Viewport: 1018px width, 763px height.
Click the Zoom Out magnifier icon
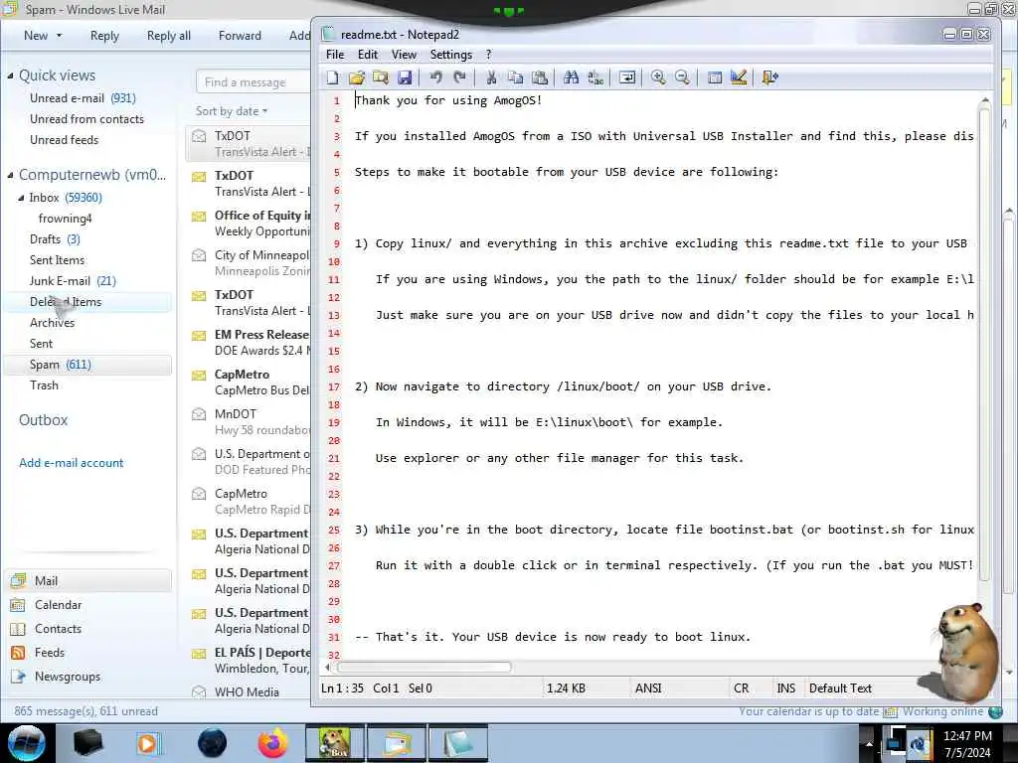click(682, 77)
